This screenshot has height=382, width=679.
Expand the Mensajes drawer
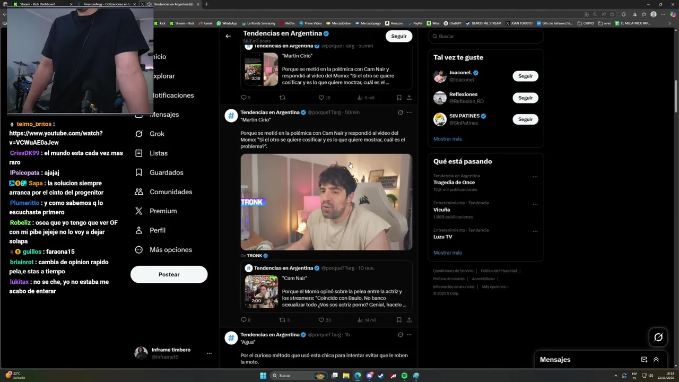(656, 359)
